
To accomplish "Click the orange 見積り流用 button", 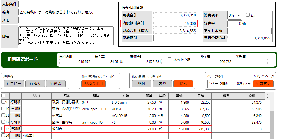I will pos(93,83).
